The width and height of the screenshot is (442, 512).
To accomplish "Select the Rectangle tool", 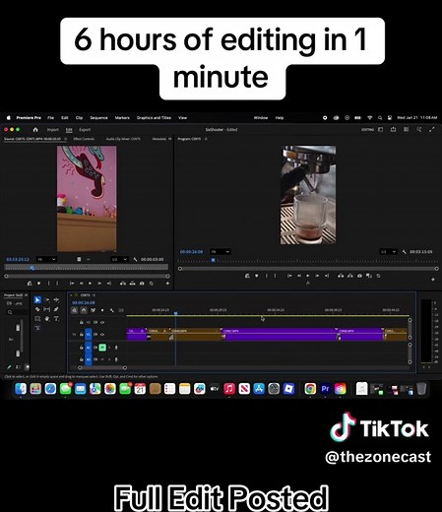I will pyautogui.click(x=37, y=319).
